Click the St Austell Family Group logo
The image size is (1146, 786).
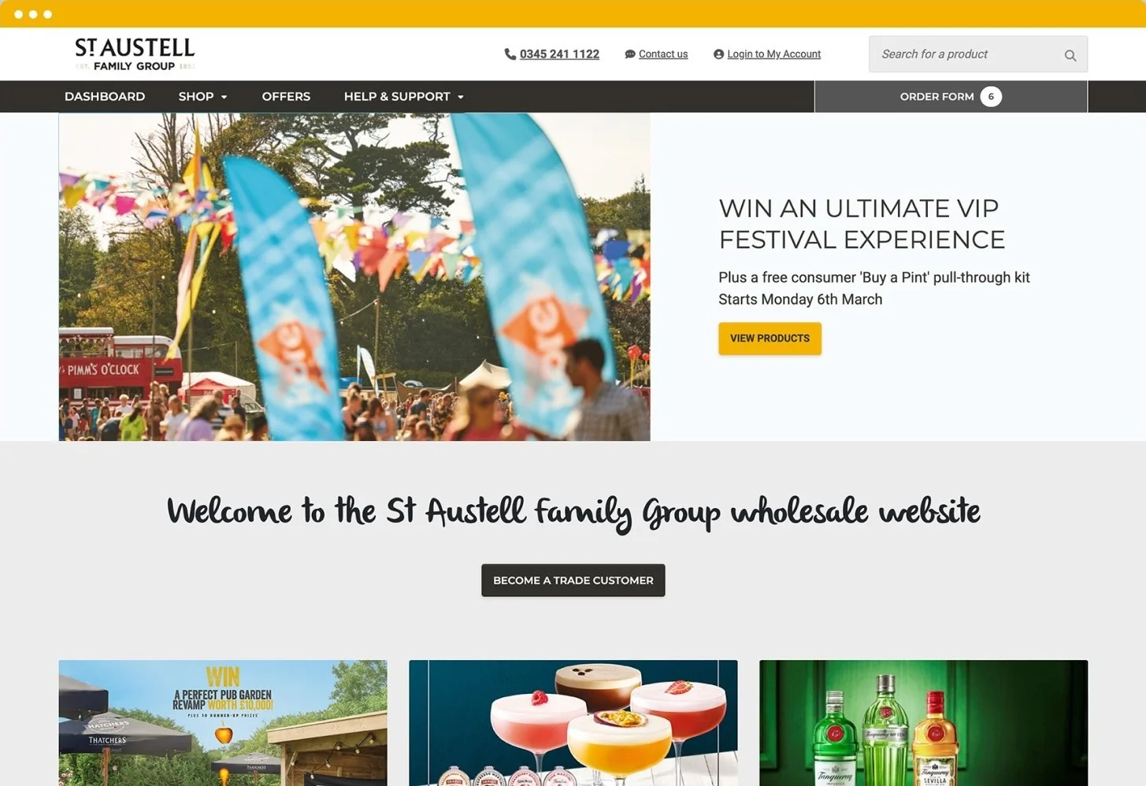135,54
